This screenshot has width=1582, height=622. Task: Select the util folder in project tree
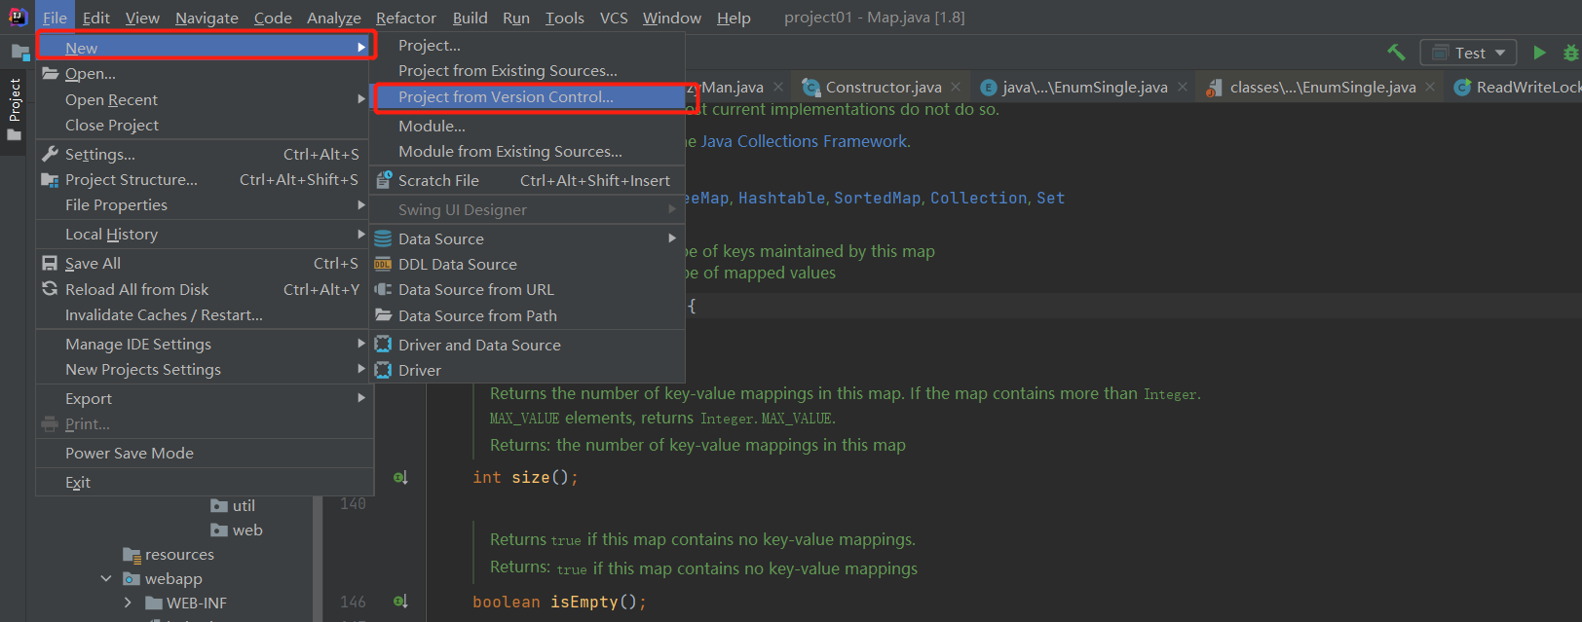pos(233,505)
